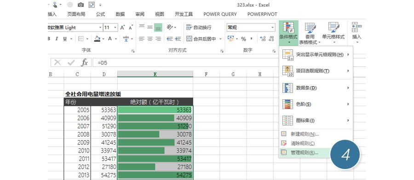Open the merge and center dropdown arrow
The width and height of the screenshot is (414, 180).
click(220, 39)
